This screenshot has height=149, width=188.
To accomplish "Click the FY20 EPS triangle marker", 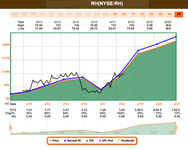I will tap(157, 48).
